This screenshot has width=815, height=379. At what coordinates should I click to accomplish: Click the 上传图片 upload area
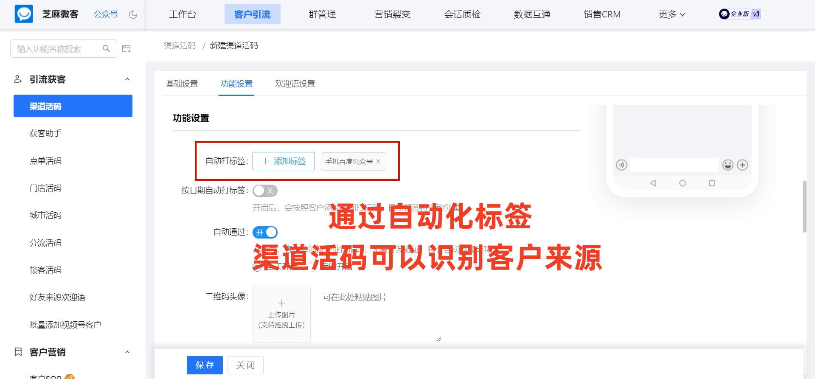click(x=281, y=314)
